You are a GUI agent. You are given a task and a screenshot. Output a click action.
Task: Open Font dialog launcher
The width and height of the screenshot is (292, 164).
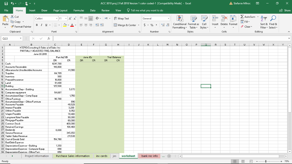tap(76, 32)
